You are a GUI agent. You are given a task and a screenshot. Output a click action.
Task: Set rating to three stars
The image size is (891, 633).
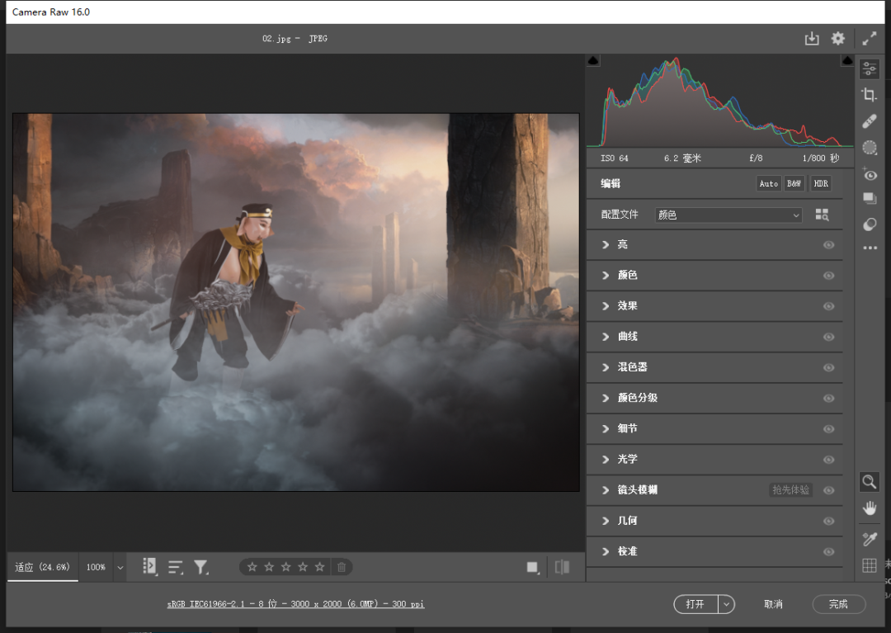285,567
